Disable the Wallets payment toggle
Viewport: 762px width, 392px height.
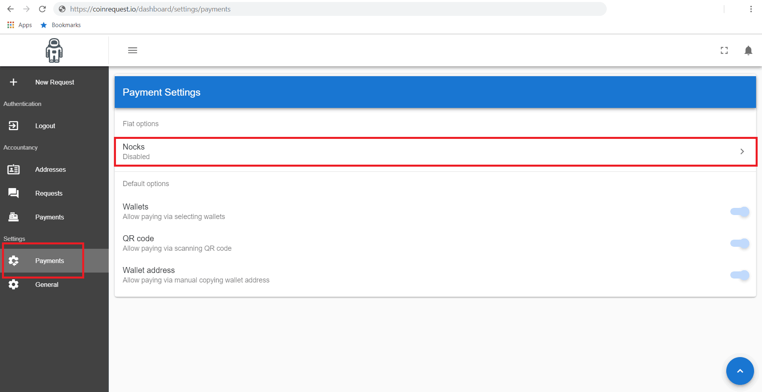(739, 212)
